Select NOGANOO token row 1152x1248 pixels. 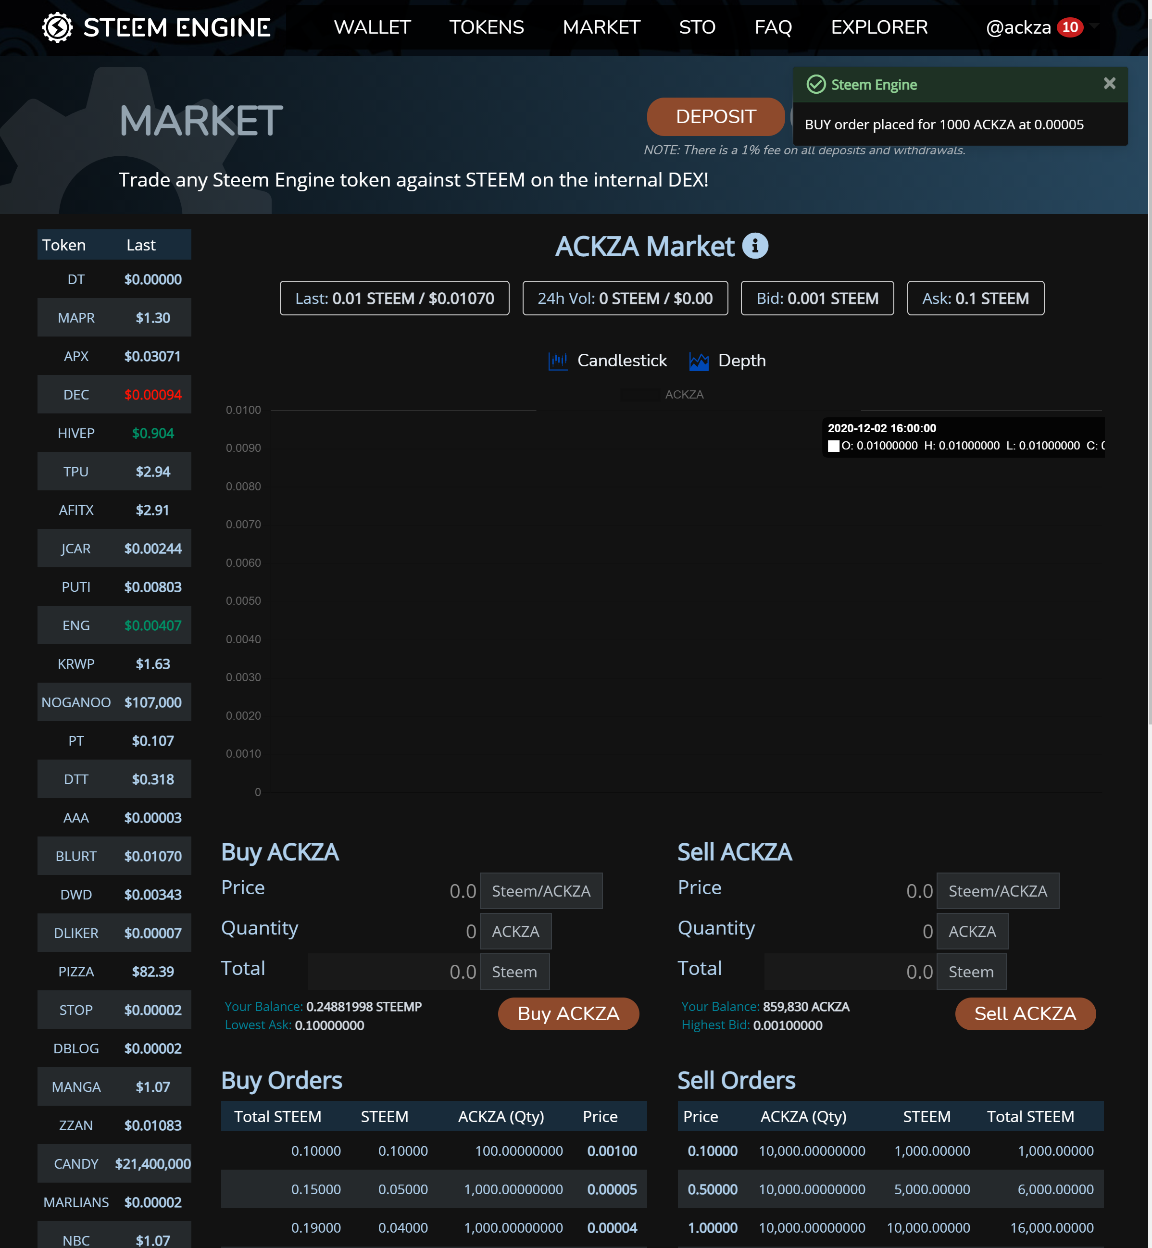click(x=114, y=702)
